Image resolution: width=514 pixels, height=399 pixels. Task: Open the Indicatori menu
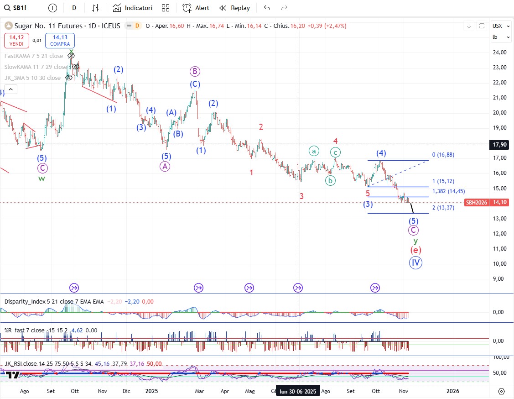[133, 8]
